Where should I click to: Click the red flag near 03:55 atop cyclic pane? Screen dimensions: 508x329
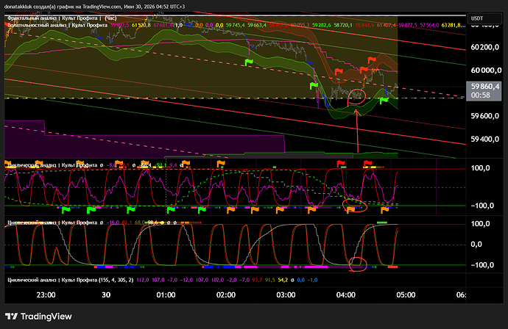tap(341, 164)
